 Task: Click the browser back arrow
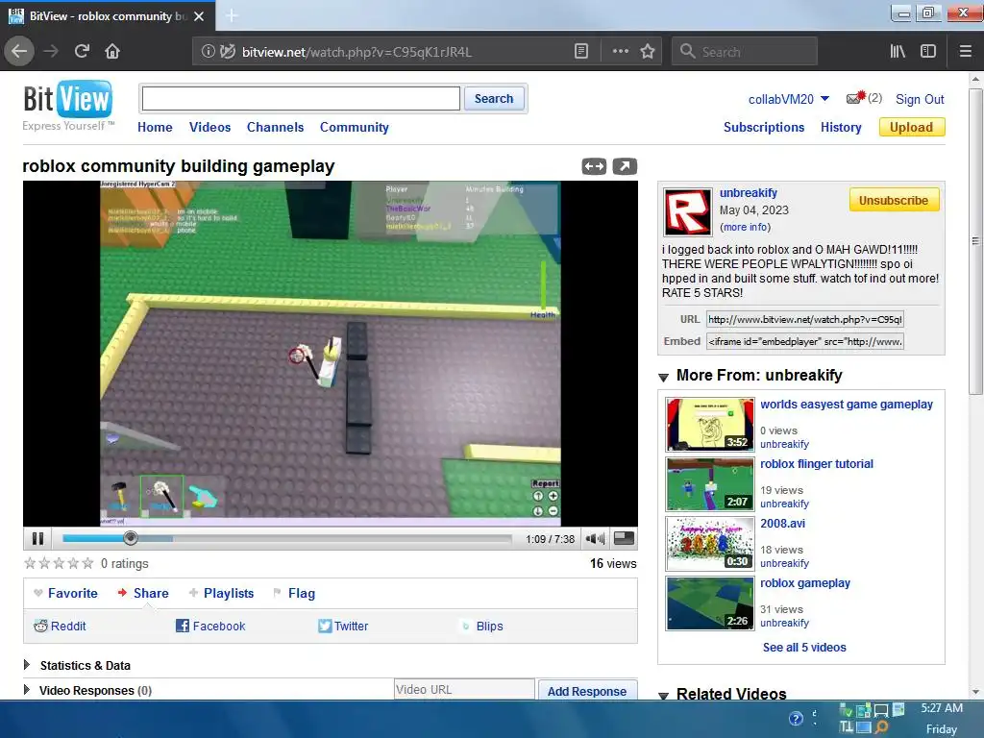pyautogui.click(x=19, y=51)
